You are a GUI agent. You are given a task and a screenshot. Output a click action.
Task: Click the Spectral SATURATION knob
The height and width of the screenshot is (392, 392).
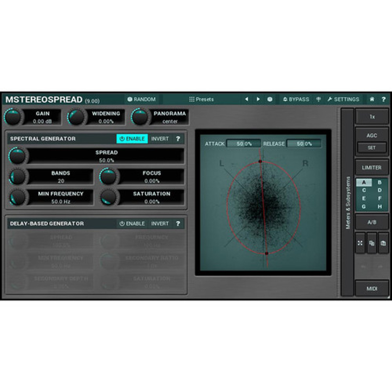108,197
